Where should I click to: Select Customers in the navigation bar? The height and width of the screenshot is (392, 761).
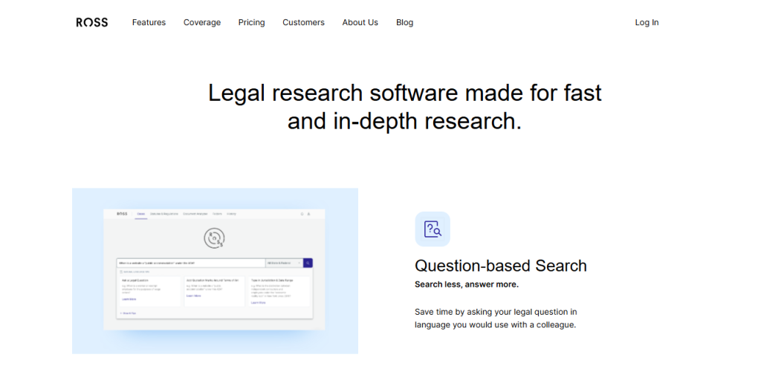coord(303,22)
